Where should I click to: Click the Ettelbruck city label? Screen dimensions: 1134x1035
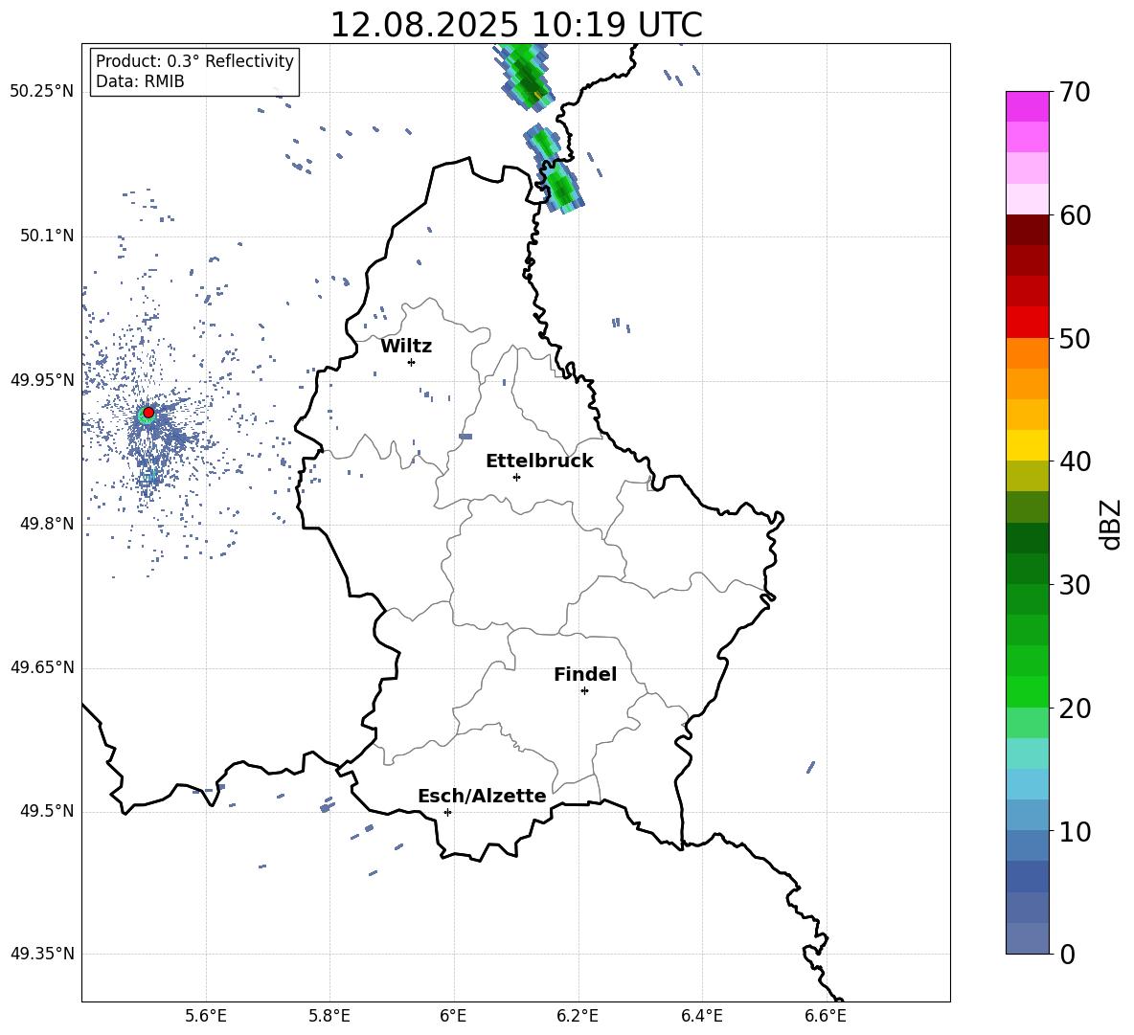click(539, 461)
